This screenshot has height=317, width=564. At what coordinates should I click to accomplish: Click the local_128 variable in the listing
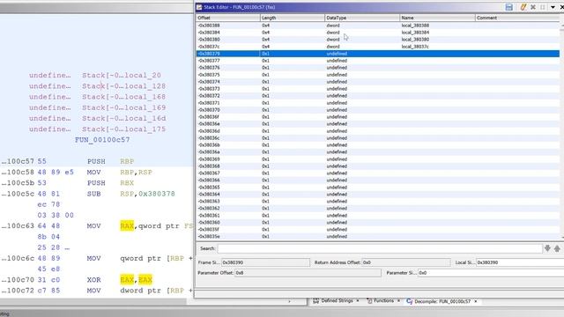point(145,86)
